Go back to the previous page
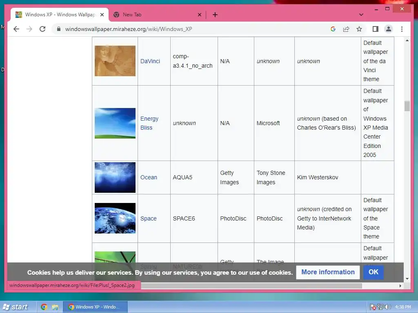 16,29
